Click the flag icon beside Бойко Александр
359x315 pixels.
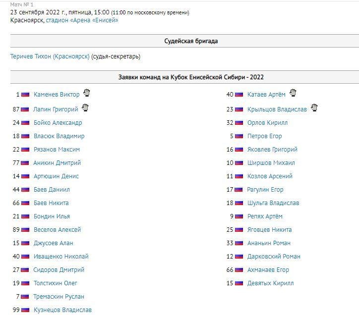(x=25, y=123)
